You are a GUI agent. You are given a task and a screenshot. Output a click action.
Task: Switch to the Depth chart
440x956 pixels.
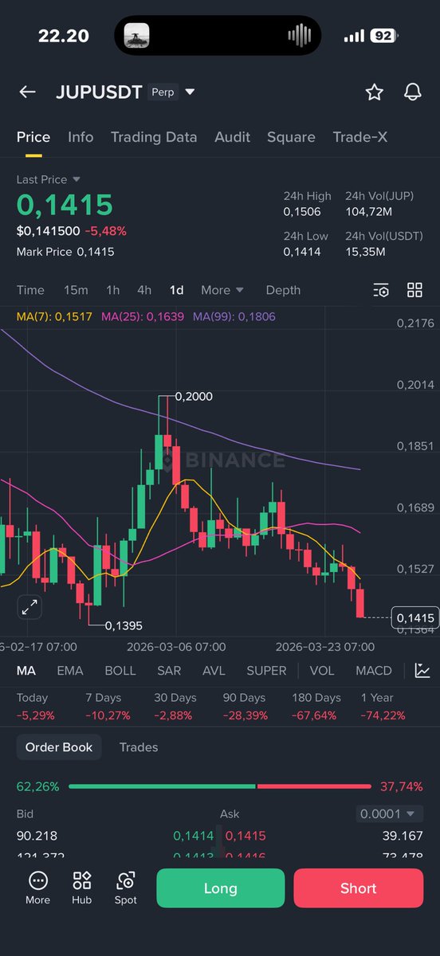pos(283,290)
